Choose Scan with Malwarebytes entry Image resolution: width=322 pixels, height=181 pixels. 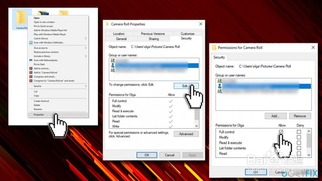(x=45, y=60)
